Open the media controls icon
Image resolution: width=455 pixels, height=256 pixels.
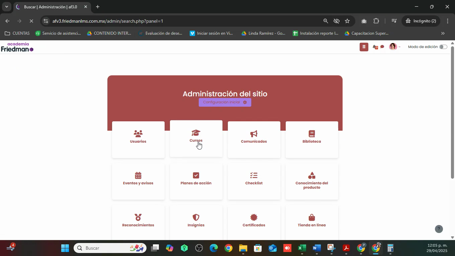pyautogui.click(x=394, y=21)
